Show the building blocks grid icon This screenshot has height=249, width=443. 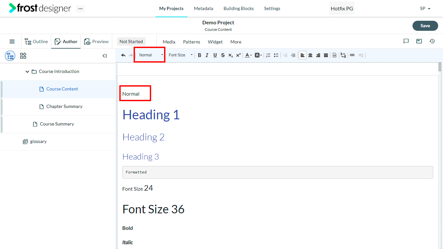point(23,56)
